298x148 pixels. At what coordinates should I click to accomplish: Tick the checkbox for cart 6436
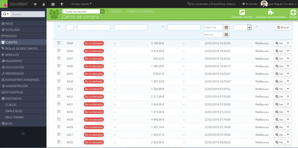click(x=59, y=66)
